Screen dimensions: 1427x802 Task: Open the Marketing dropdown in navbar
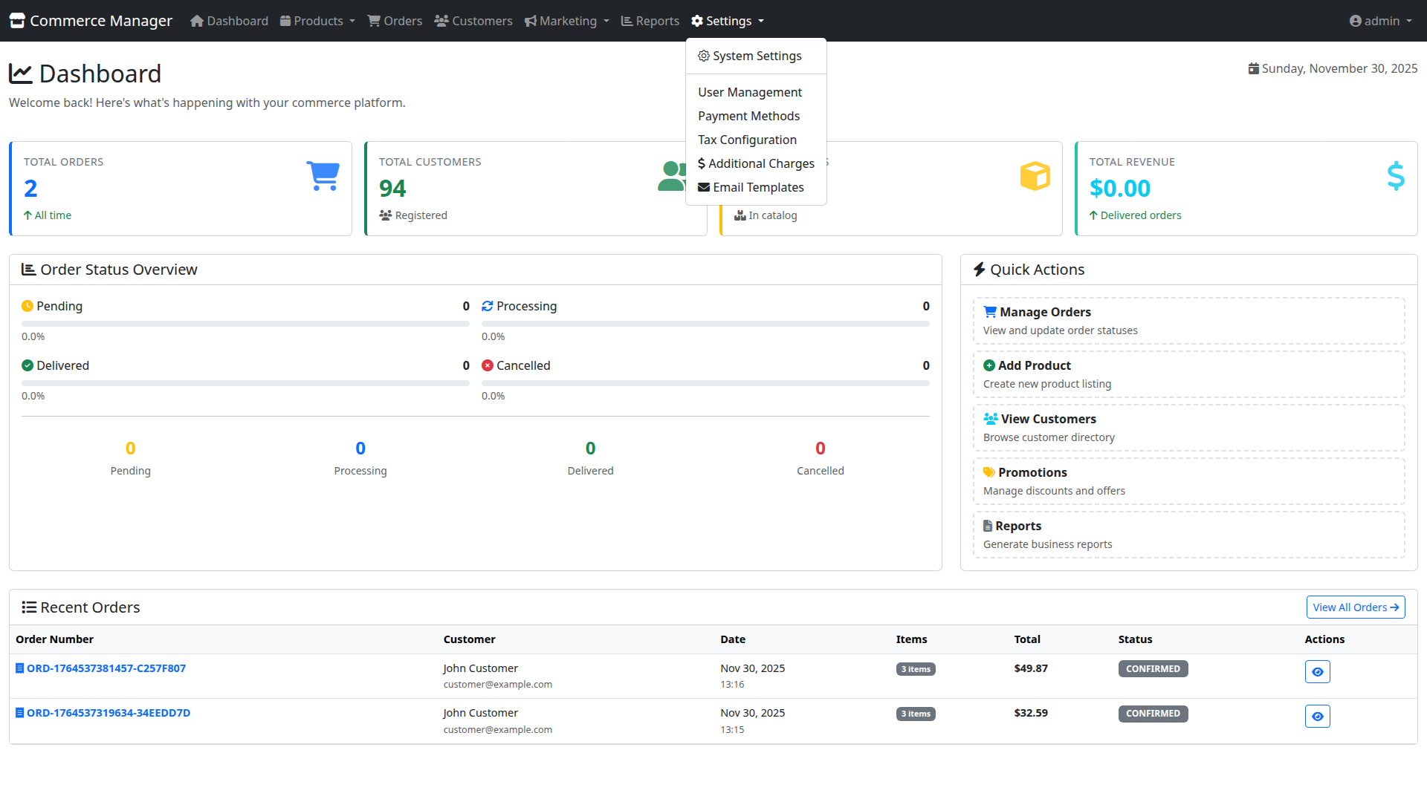(x=567, y=21)
